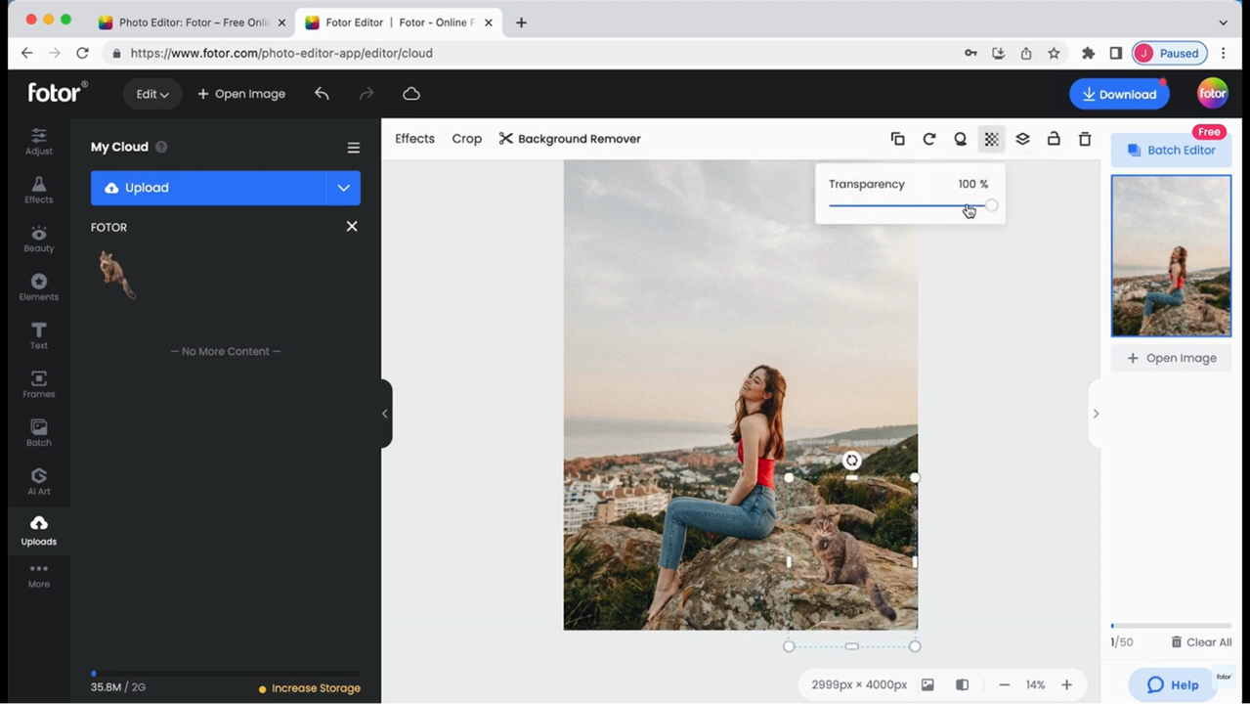Delete selected object with trash icon

point(1085,139)
